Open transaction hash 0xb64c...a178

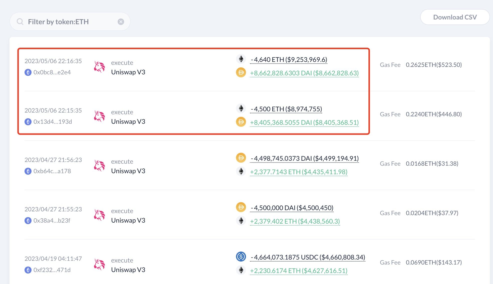point(52,171)
